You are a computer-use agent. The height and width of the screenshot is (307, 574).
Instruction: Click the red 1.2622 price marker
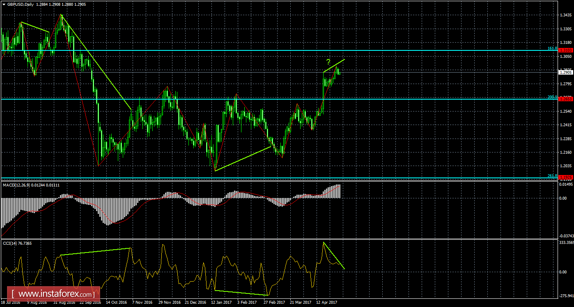click(565, 99)
